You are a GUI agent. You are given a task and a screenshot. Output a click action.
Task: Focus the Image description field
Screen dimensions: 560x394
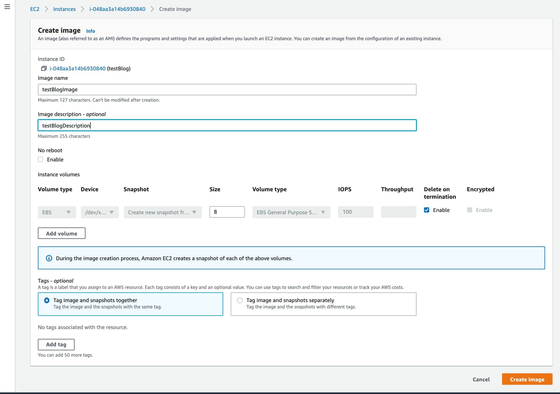tap(227, 125)
